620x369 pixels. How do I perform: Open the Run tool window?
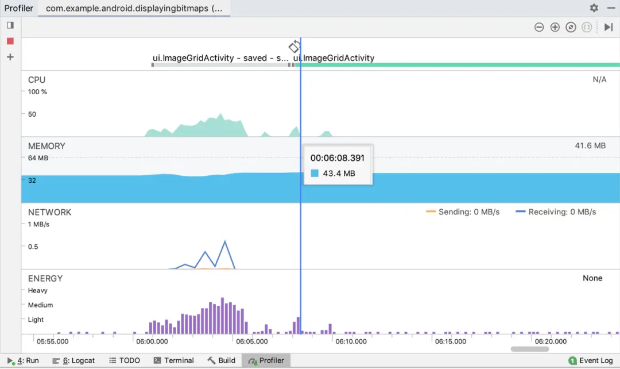coord(23,361)
